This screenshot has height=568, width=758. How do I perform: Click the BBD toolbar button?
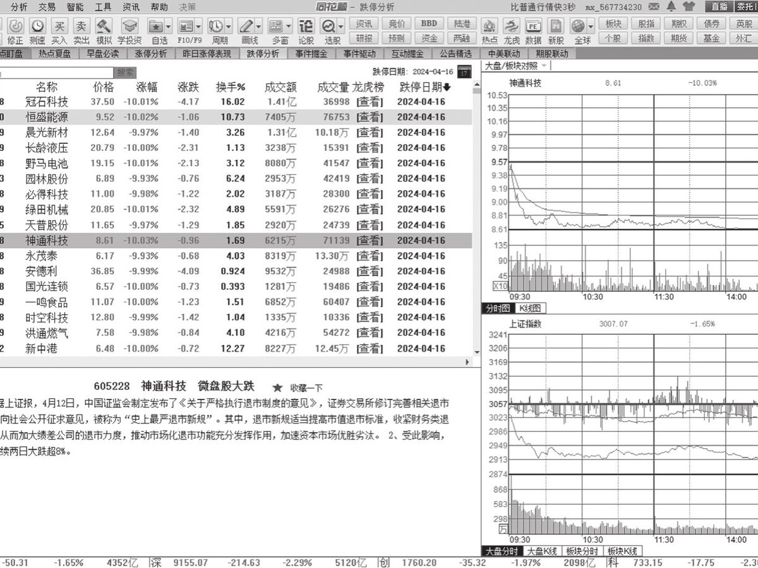(429, 23)
